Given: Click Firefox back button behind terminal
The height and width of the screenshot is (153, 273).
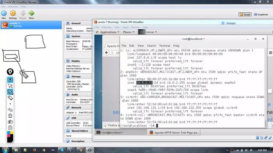Looking at the screenshot, I should click(x=107, y=53).
